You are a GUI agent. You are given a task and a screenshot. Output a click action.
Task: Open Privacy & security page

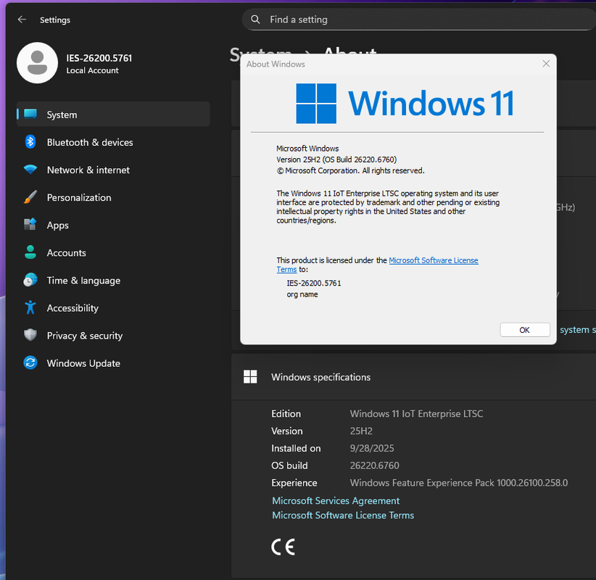pyautogui.click(x=113, y=335)
